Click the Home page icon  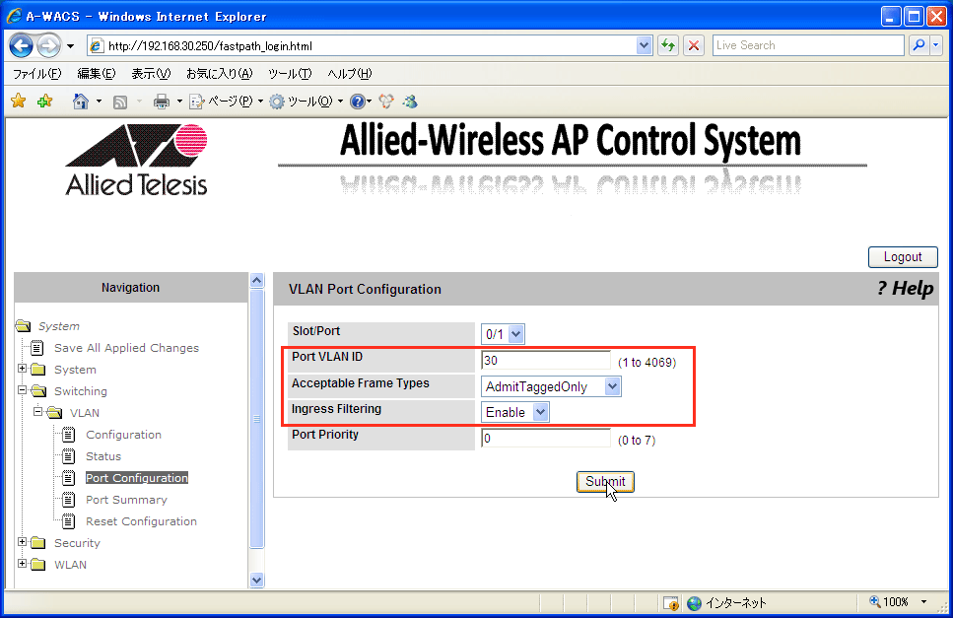(x=80, y=101)
